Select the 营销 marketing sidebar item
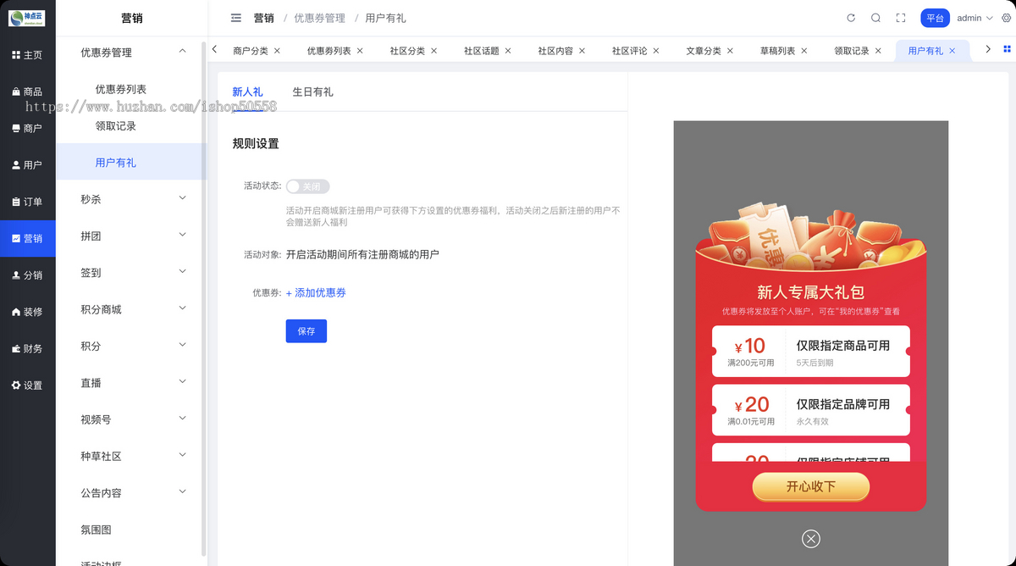 pos(27,239)
